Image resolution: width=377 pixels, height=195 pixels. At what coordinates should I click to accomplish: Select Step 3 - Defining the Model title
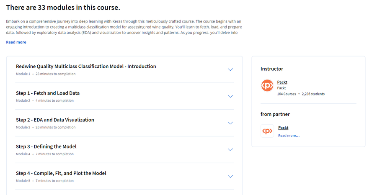point(46,146)
